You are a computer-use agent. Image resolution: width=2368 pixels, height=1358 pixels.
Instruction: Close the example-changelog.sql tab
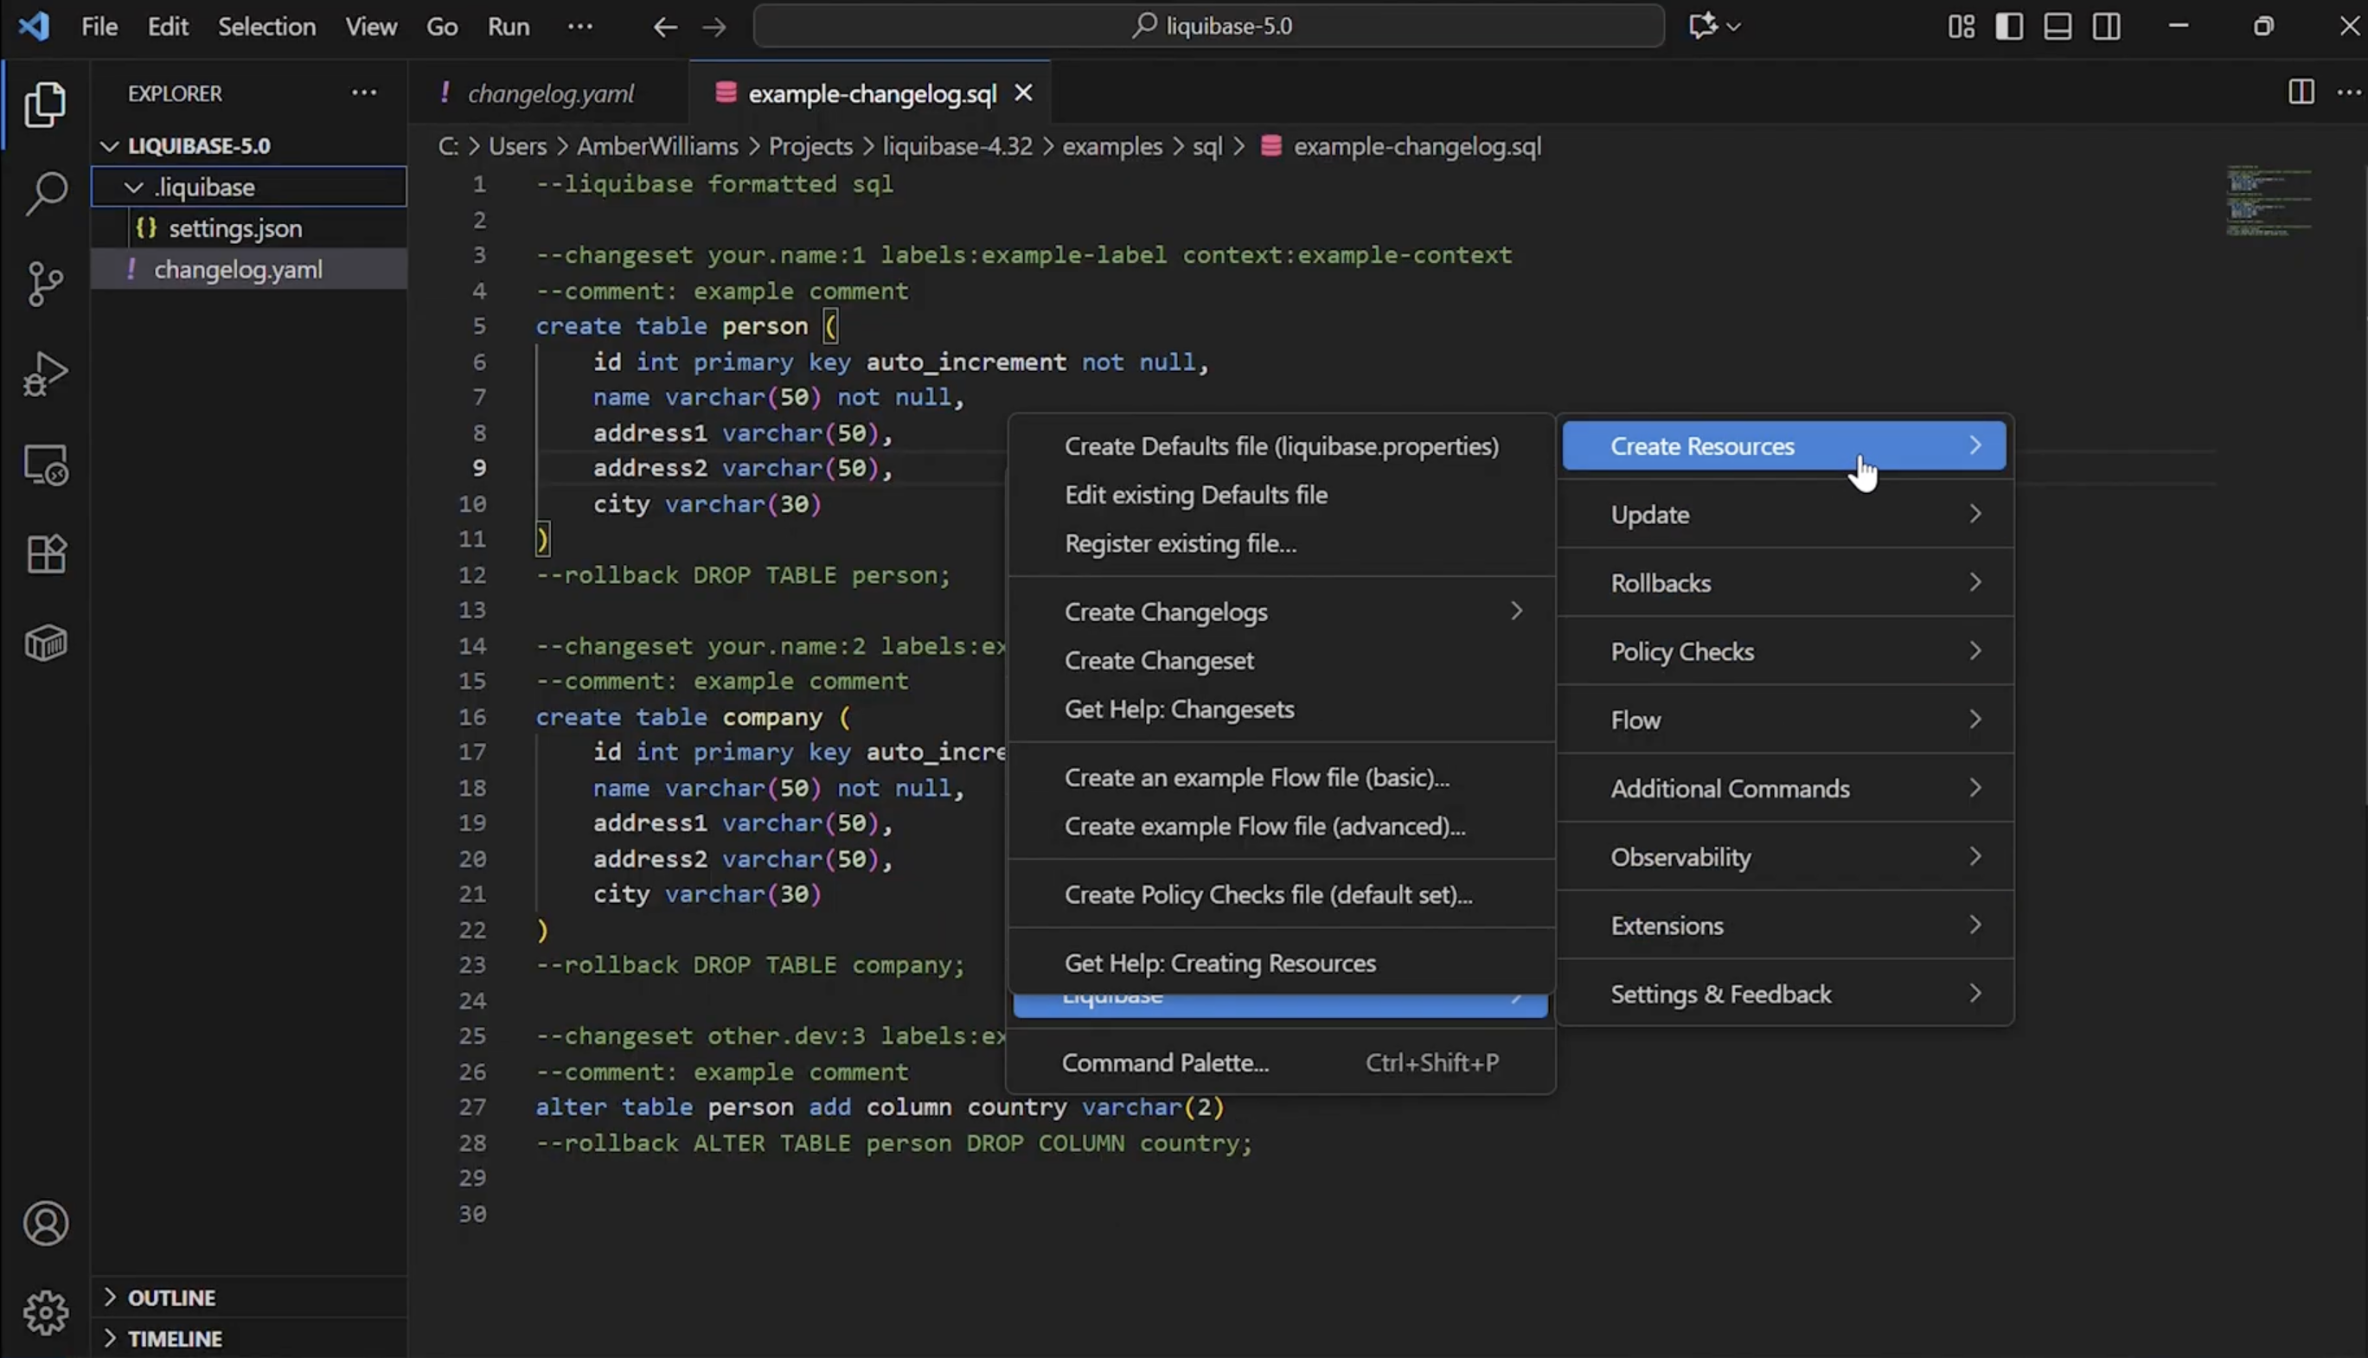tap(1023, 93)
